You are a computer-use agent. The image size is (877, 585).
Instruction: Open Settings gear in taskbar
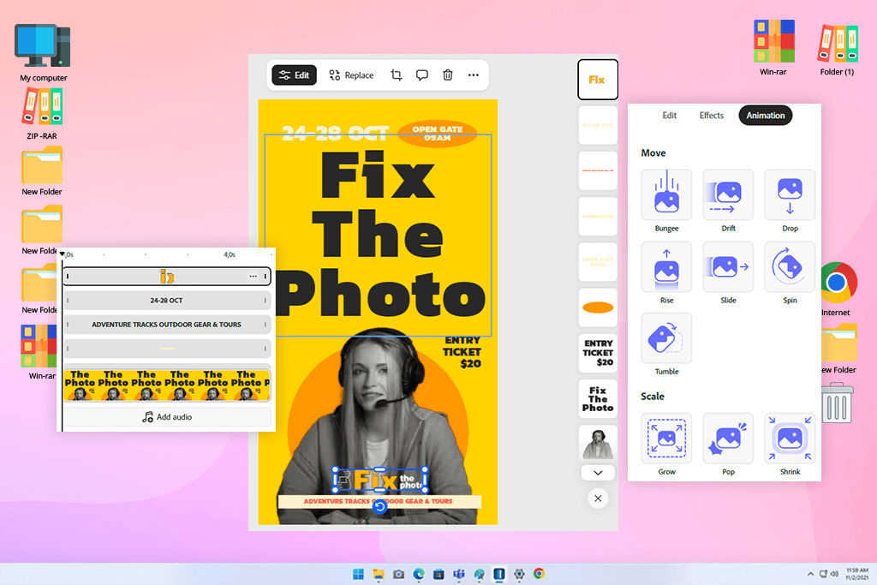[519, 574]
